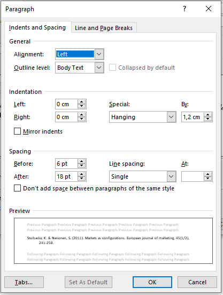Confirm with the OK button

152,282
